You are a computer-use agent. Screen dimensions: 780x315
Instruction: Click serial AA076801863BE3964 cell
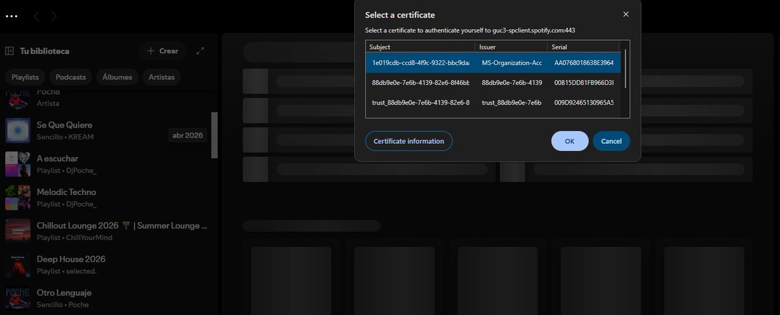[x=584, y=63]
